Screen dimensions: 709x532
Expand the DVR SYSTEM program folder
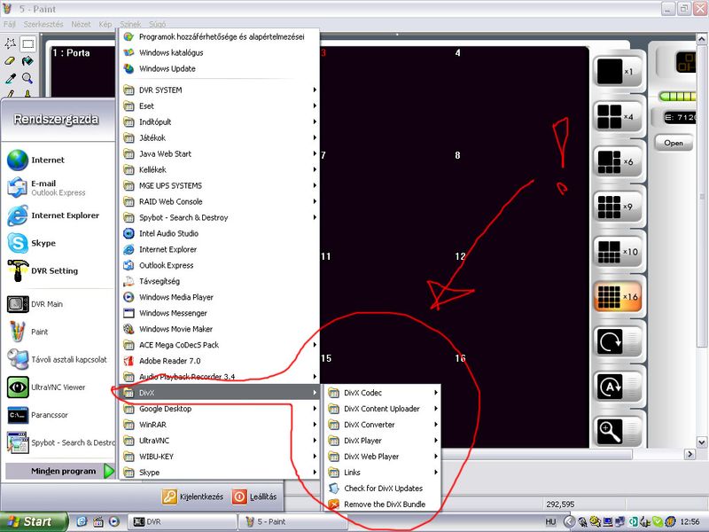coord(220,90)
